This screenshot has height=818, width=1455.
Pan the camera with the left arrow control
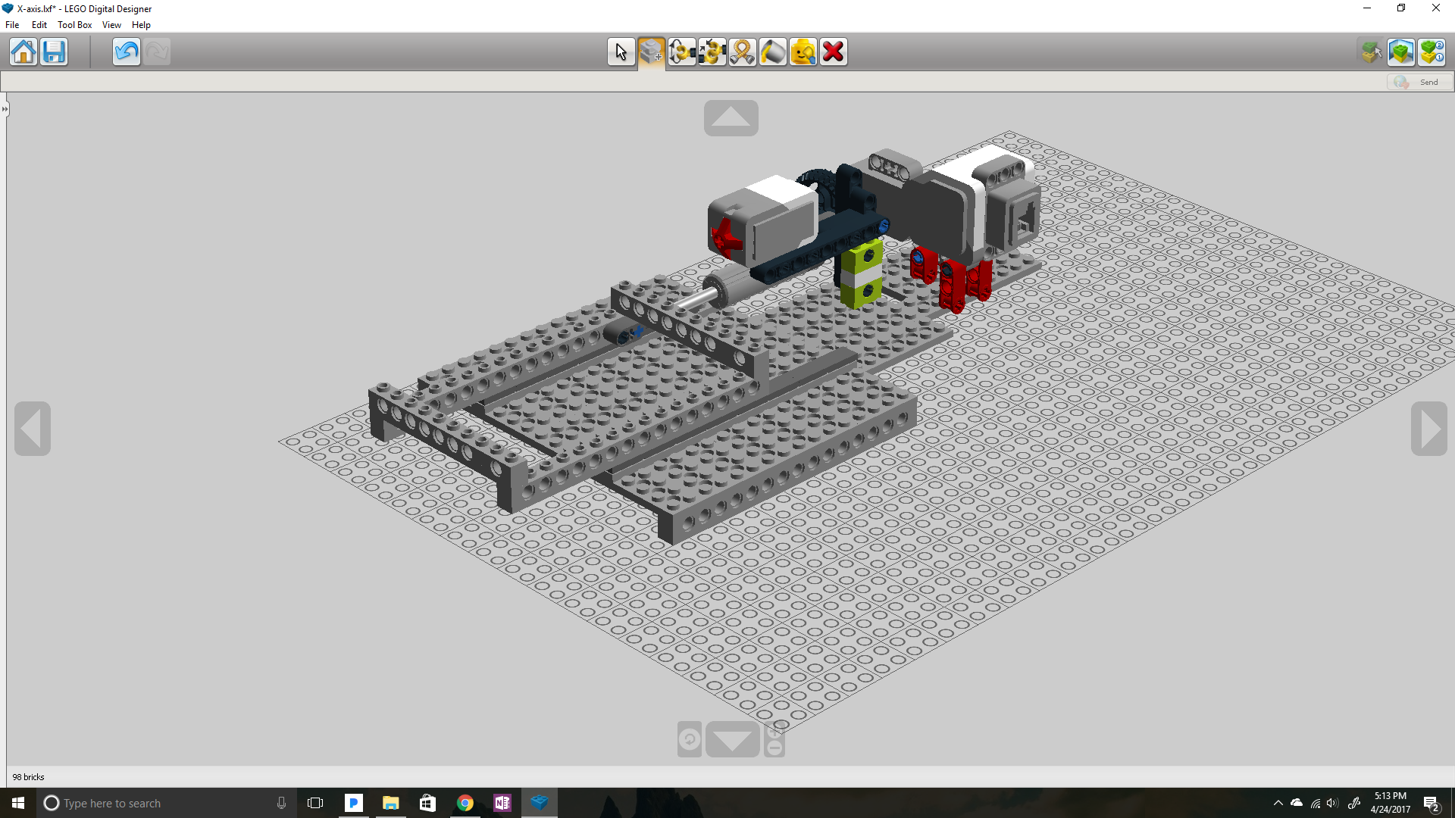(32, 429)
